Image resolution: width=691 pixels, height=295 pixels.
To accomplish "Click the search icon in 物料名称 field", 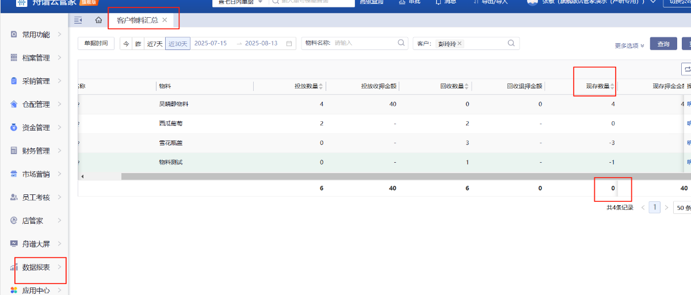I will point(401,43).
